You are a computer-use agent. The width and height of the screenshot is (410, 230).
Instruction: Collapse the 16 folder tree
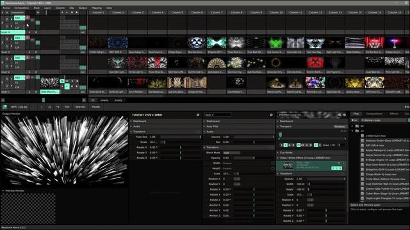click(352, 131)
